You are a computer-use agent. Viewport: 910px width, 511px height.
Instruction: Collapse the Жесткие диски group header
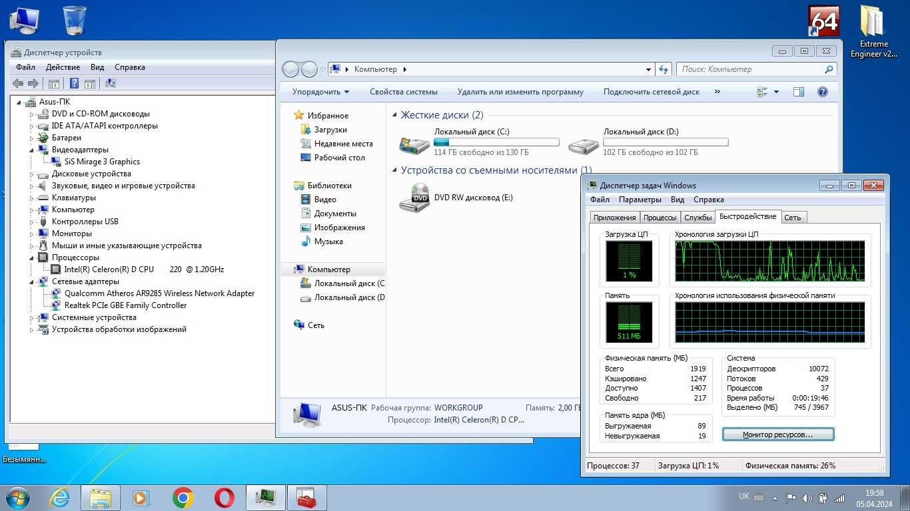(394, 116)
